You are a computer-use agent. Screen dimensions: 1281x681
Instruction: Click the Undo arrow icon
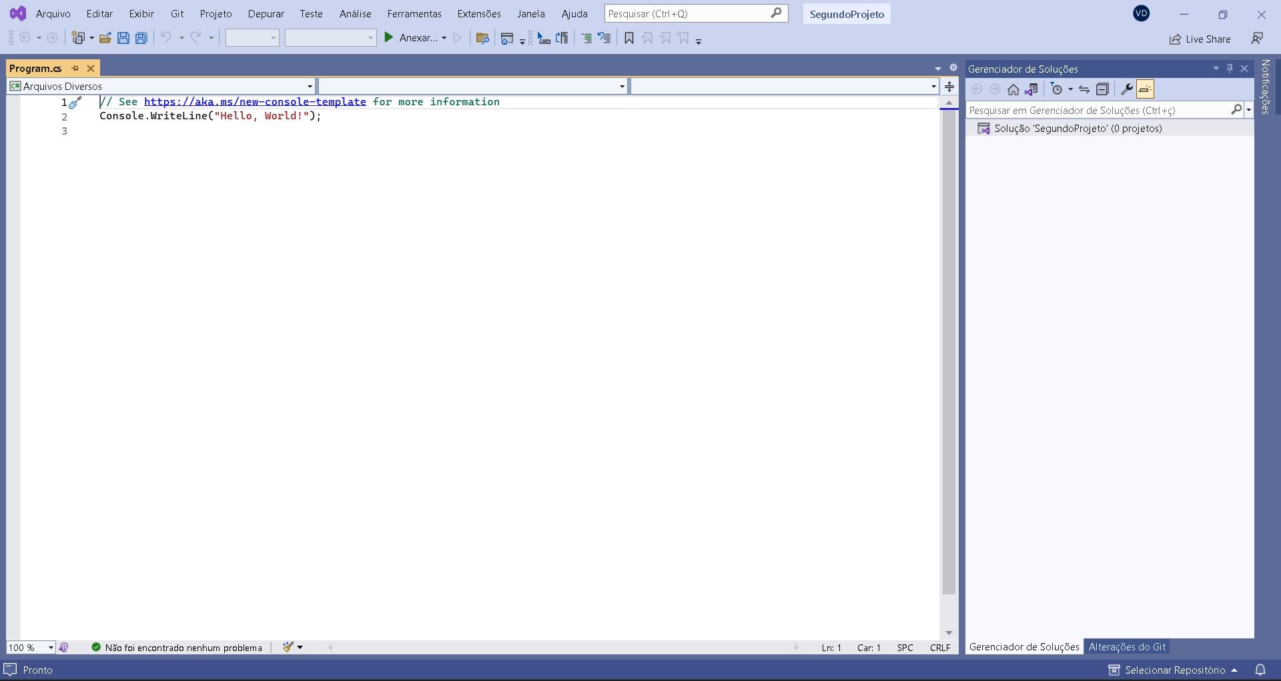point(166,38)
